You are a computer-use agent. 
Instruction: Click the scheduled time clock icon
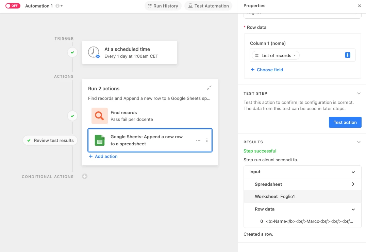(x=94, y=52)
